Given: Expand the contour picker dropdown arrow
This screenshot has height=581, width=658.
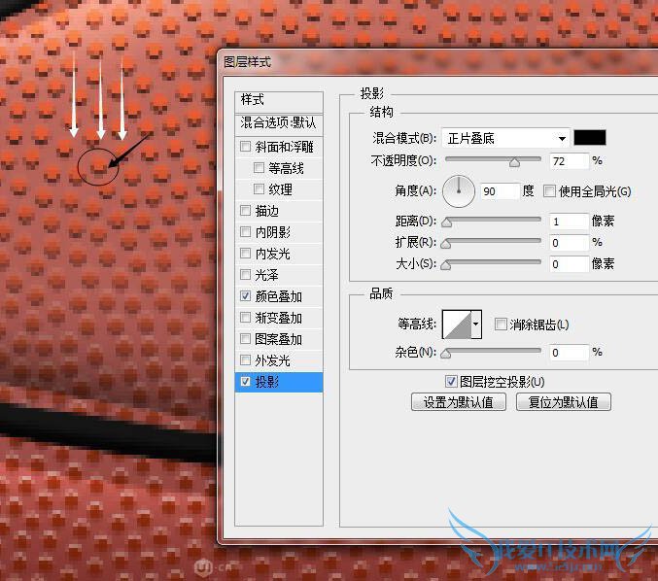Looking at the screenshot, I should click(x=476, y=325).
